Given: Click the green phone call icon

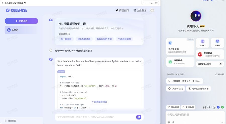Looking at the screenshot, I should pyautogui.click(x=222, y=107).
